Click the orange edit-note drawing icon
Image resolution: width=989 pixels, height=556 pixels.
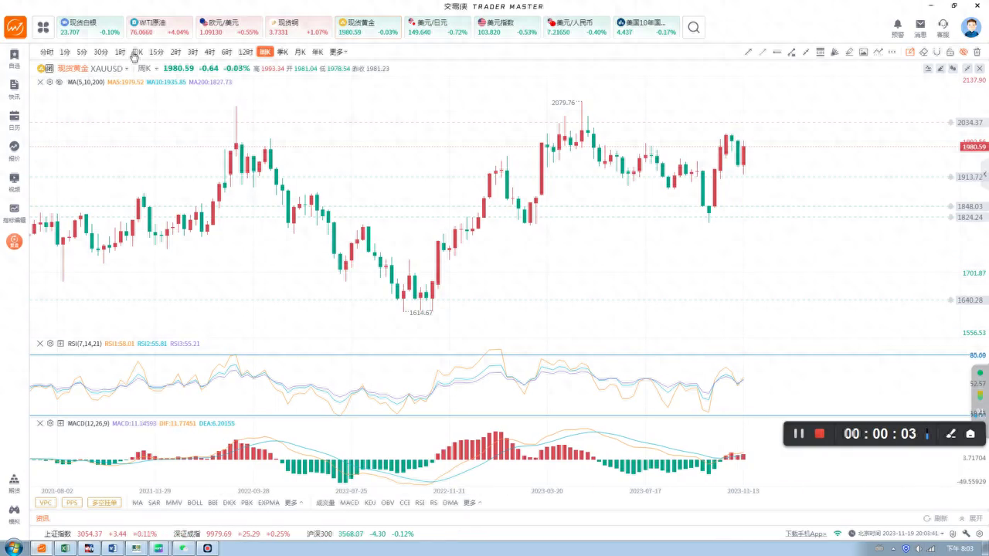[909, 52]
